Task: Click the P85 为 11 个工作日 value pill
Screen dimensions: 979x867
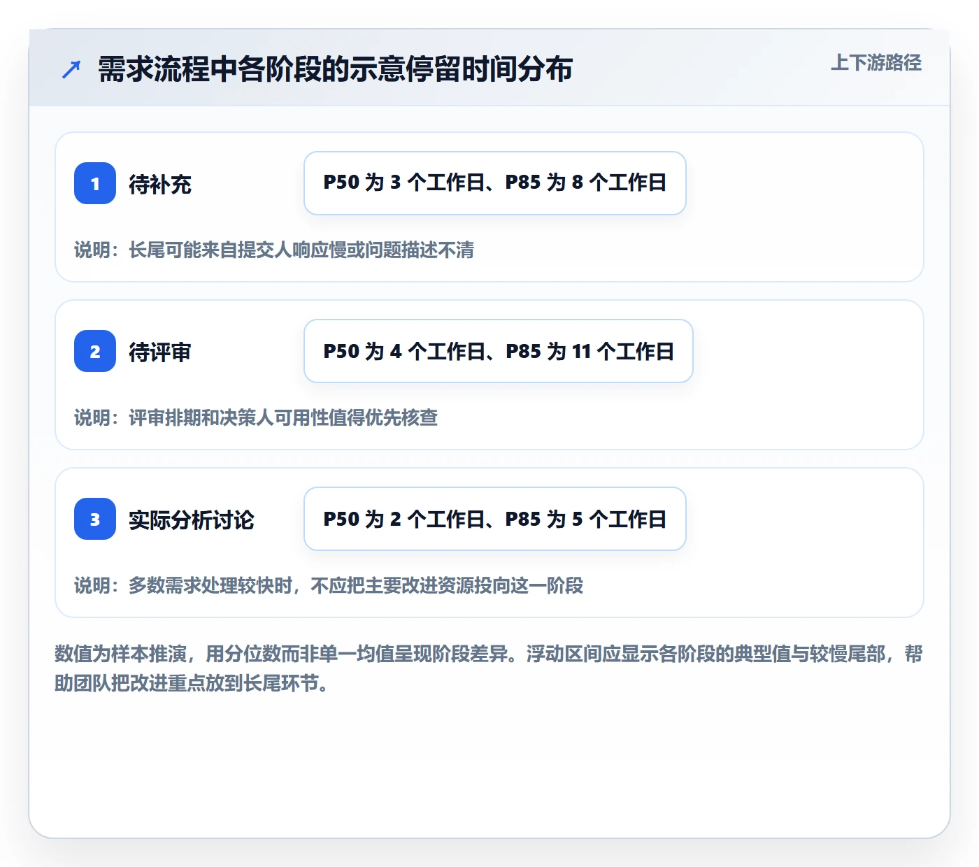Action: pyautogui.click(x=499, y=351)
